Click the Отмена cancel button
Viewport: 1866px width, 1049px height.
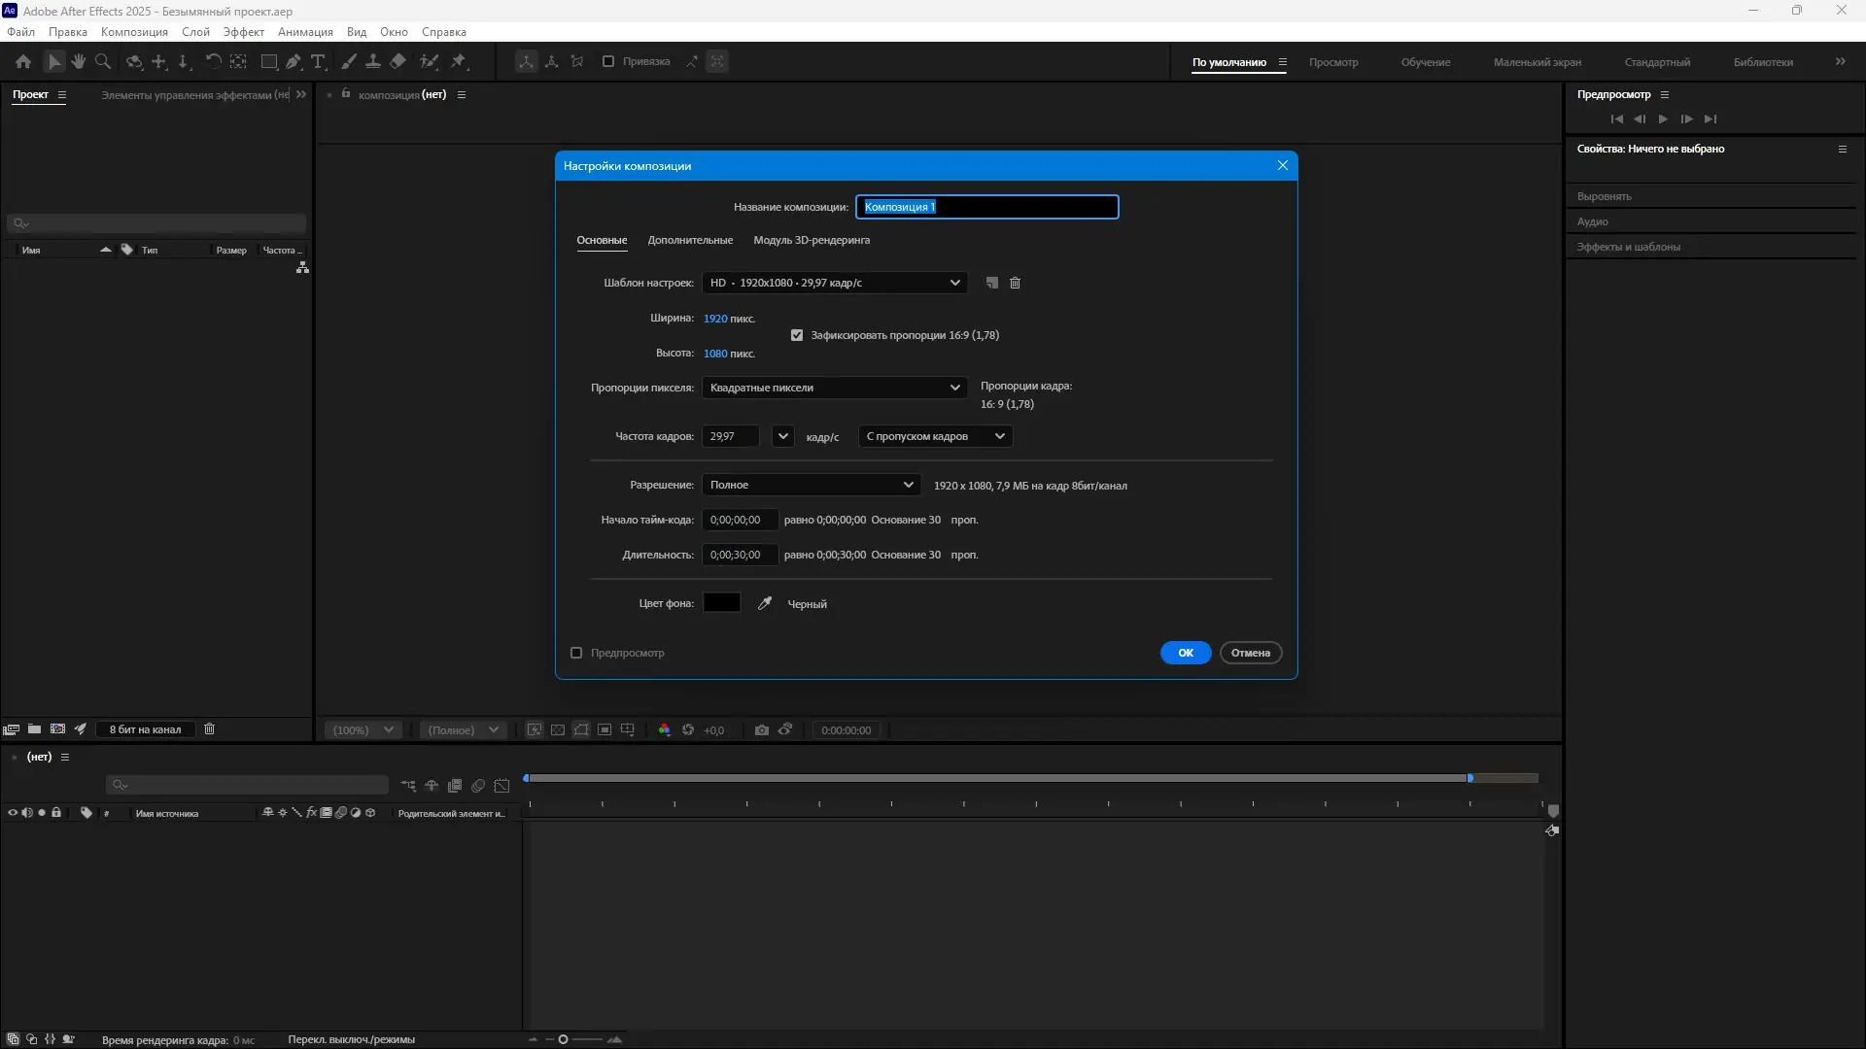[x=1250, y=653]
